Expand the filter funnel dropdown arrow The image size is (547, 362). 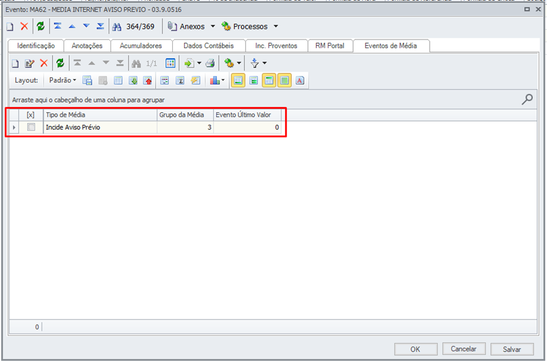[x=264, y=63]
